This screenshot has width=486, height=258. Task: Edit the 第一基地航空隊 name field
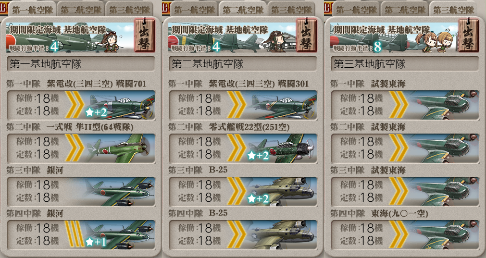point(81,64)
